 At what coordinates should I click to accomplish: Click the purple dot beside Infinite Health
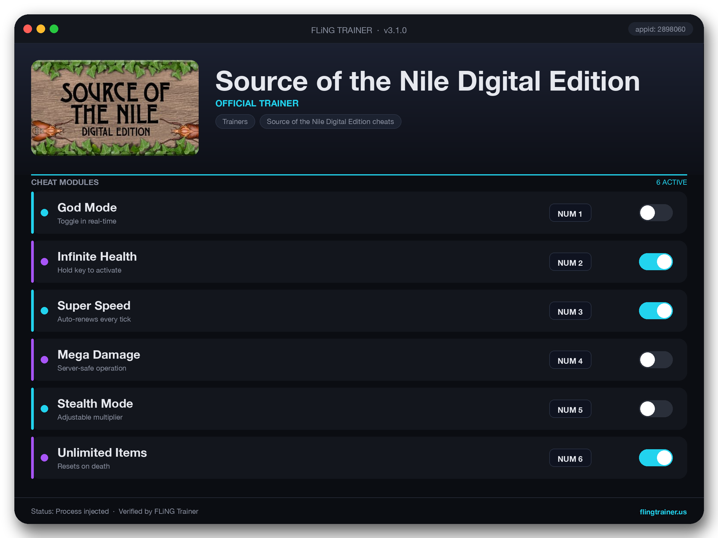pos(45,262)
